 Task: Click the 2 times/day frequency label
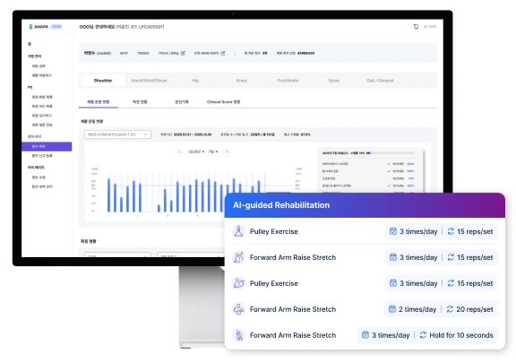pos(417,309)
